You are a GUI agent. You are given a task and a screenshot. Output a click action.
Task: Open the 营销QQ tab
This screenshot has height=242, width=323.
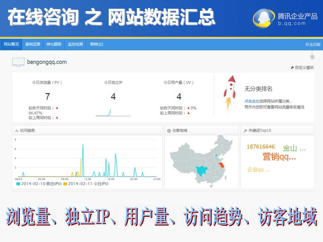point(96,44)
